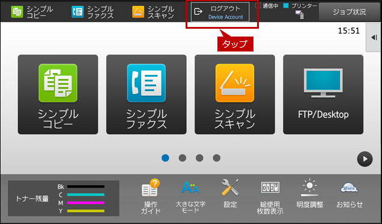Viewport: 382px width, 224px height.
Task: Open 設定 wrench and screwdriver icon
Action: [x=230, y=193]
